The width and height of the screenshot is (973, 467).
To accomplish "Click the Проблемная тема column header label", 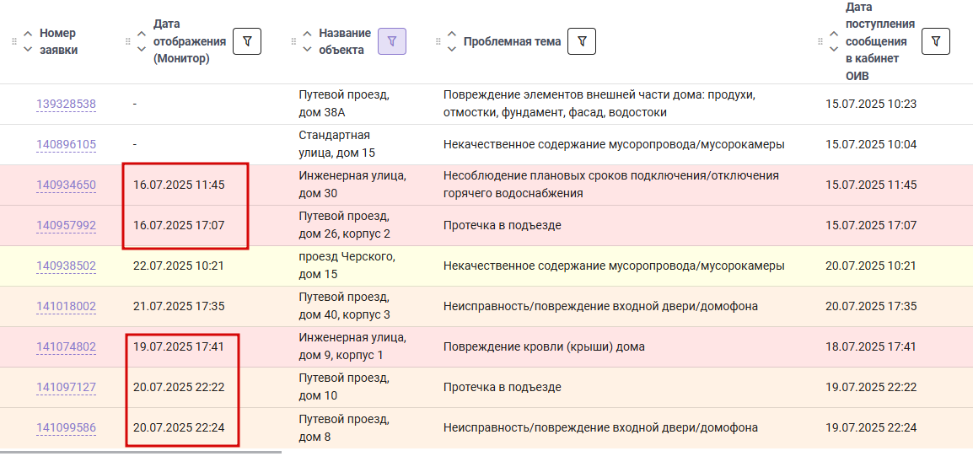I will [x=513, y=41].
